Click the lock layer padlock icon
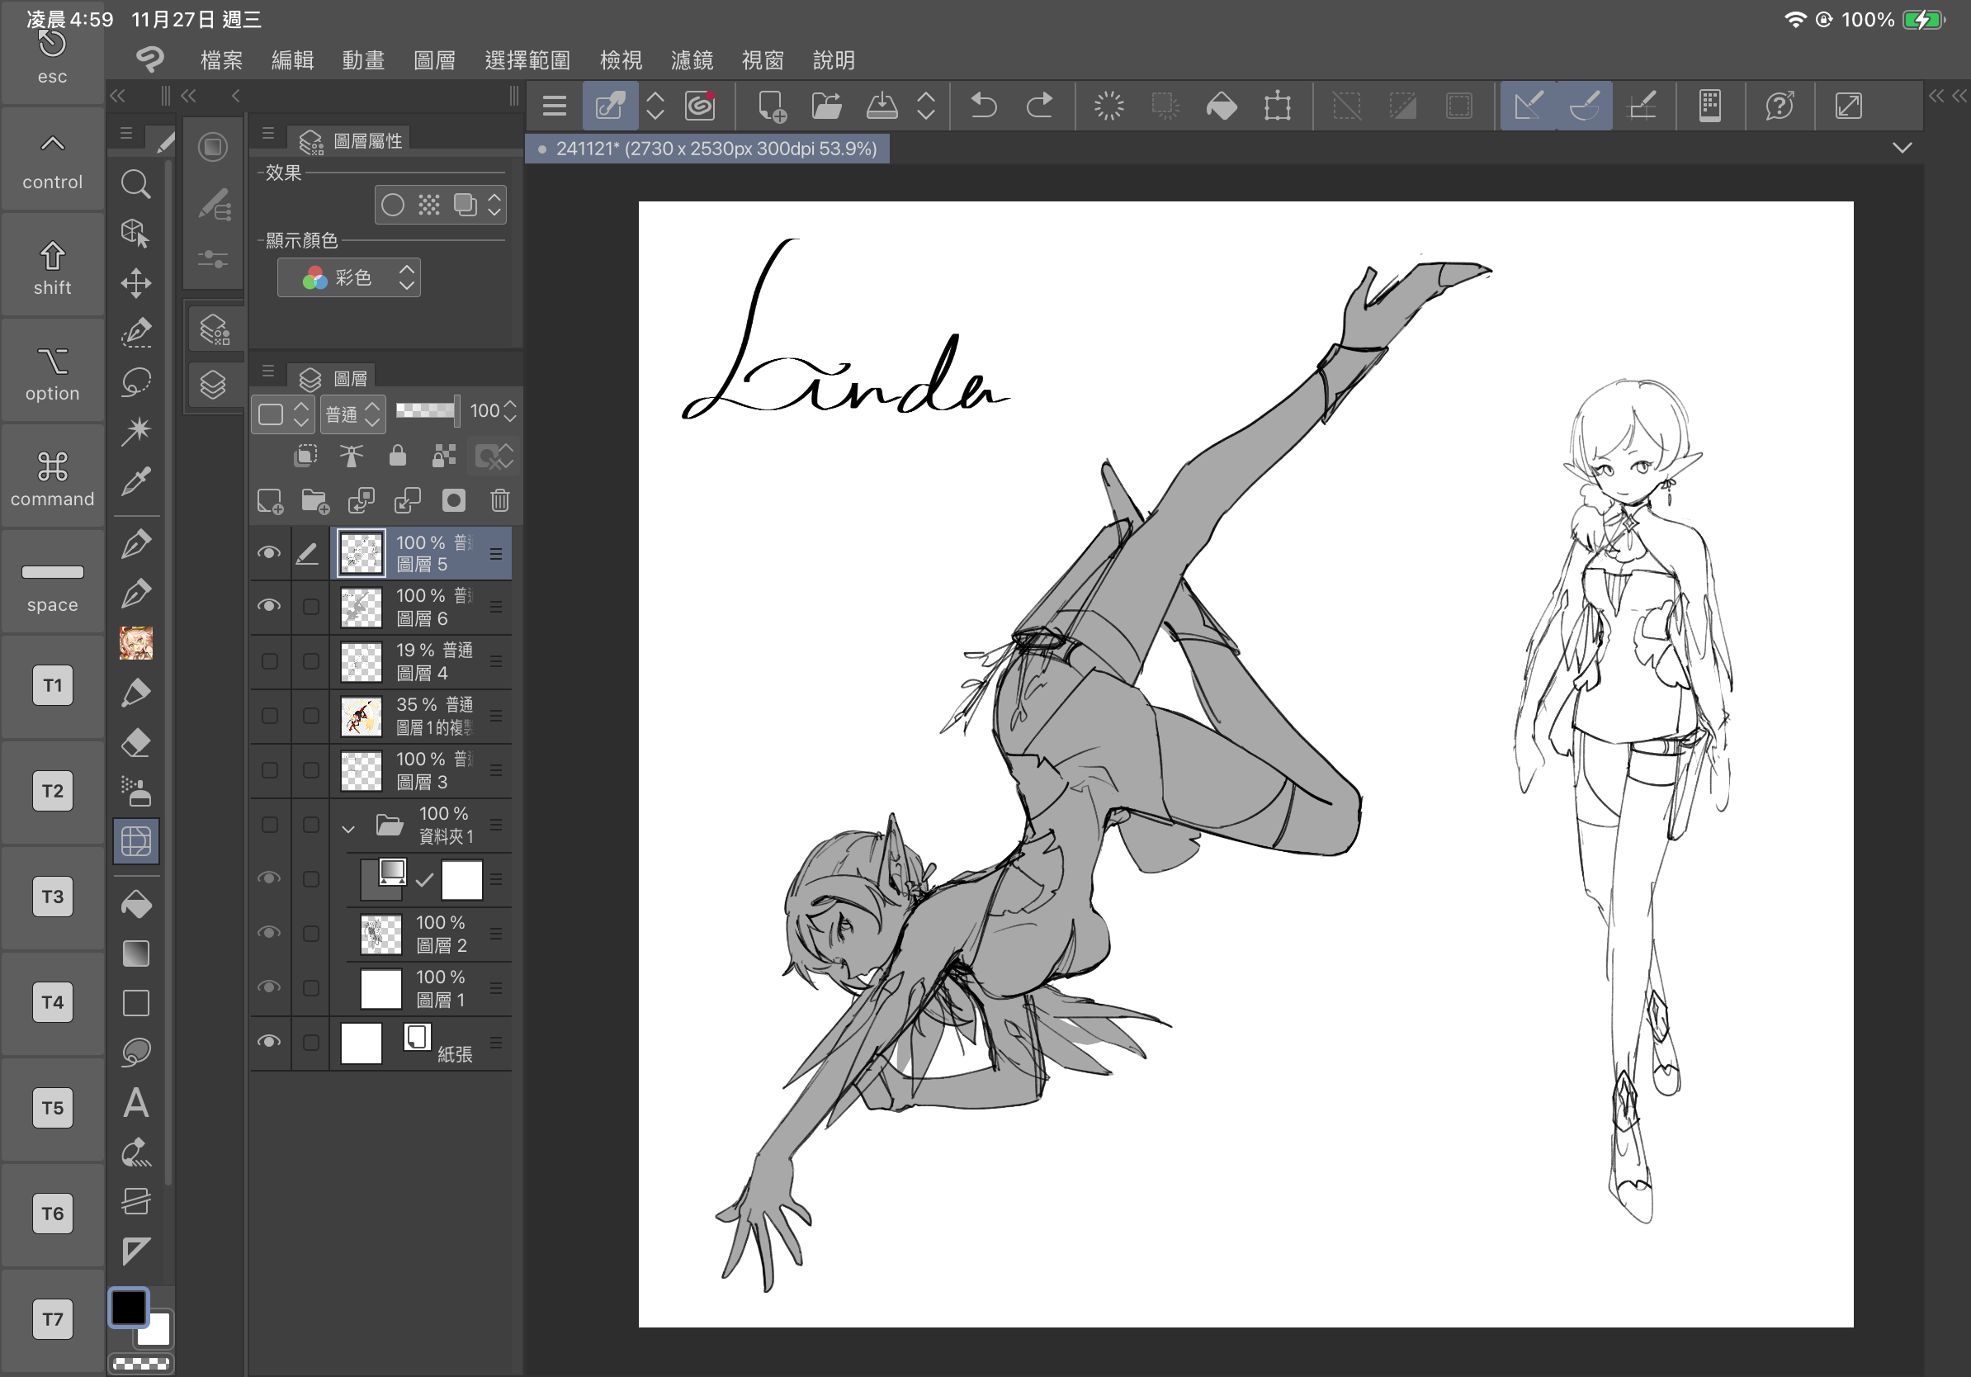 tap(397, 455)
